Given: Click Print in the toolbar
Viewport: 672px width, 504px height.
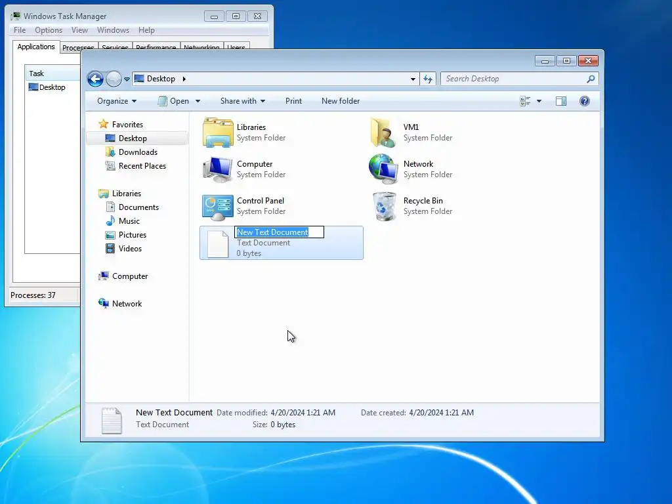Looking at the screenshot, I should 293,101.
